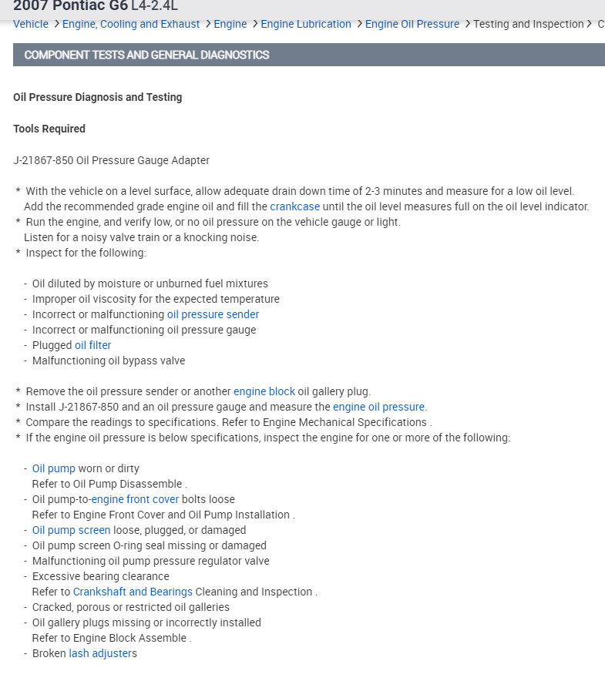This screenshot has width=605, height=681.
Task: Click the Oil pump screen link
Action: click(71, 530)
